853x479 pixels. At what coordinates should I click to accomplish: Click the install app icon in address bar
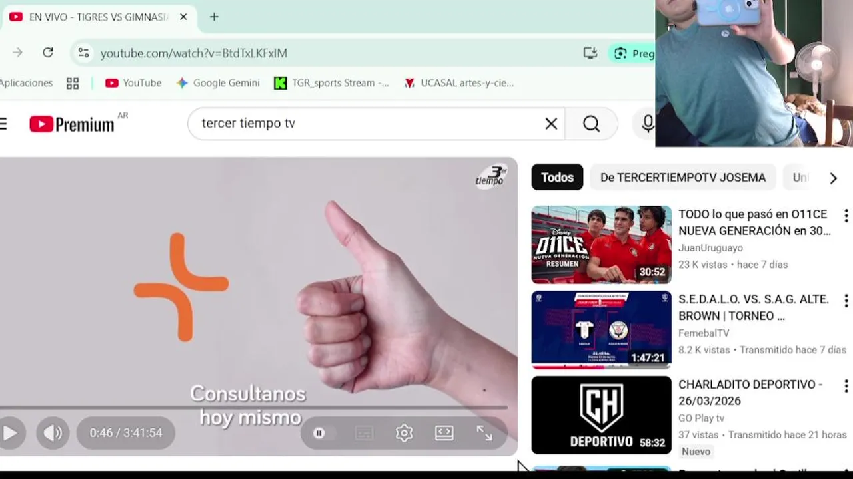click(590, 53)
